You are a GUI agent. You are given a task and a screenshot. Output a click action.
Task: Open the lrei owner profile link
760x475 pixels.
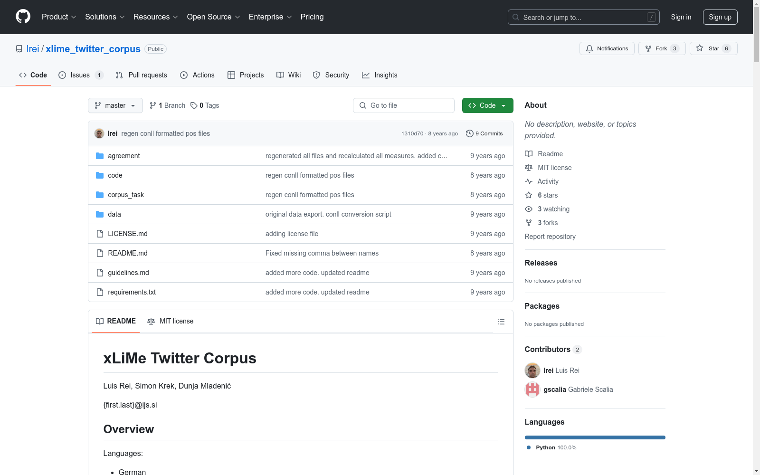tap(33, 49)
